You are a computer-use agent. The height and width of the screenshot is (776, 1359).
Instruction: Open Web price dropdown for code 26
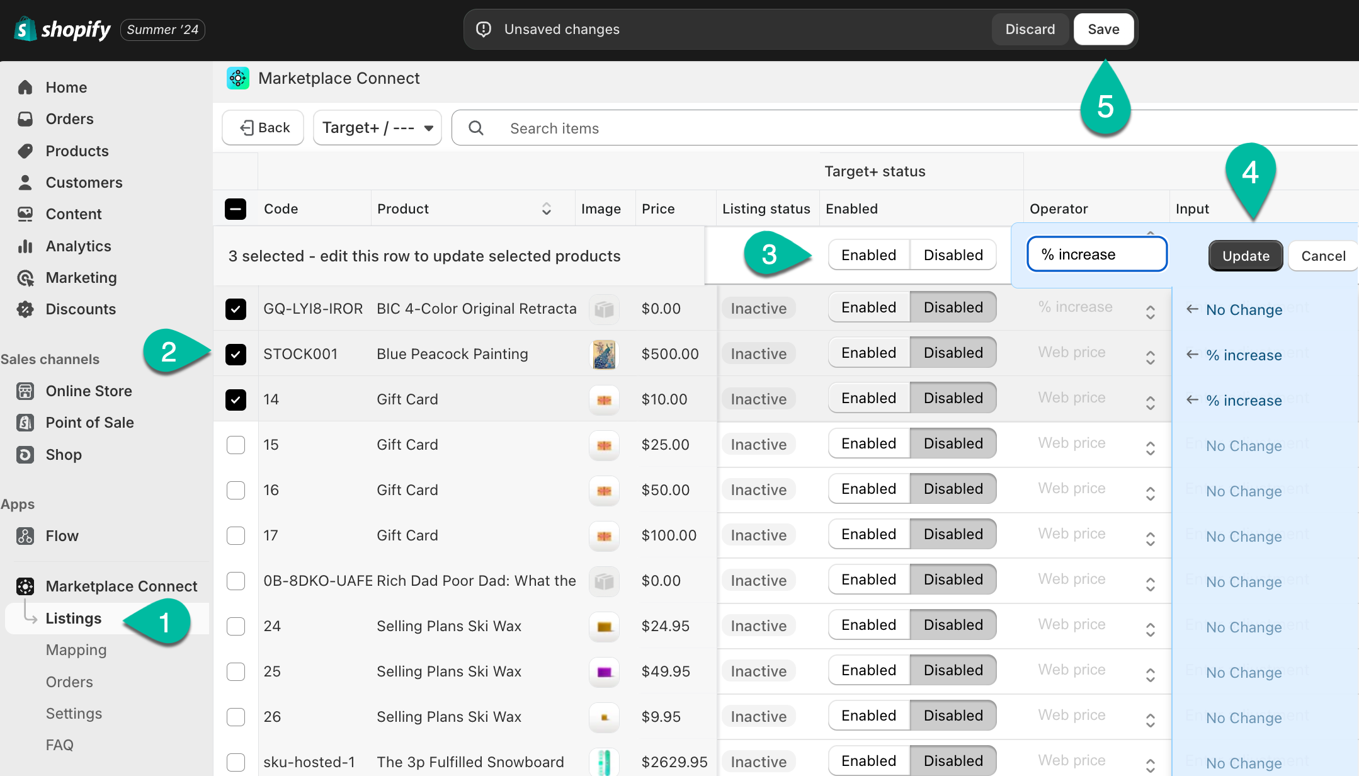pos(1096,716)
